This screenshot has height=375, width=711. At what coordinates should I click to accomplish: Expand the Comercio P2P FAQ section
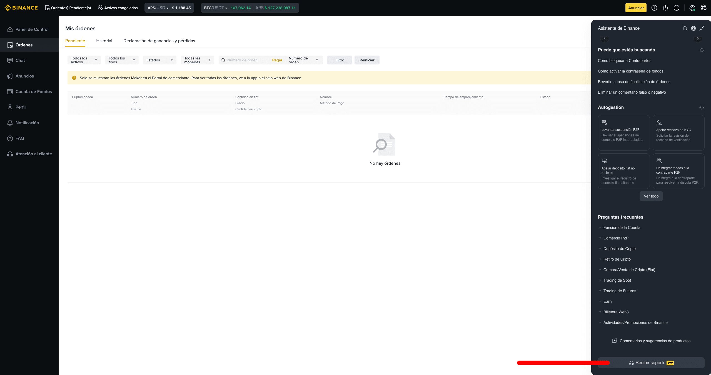tap(616, 238)
